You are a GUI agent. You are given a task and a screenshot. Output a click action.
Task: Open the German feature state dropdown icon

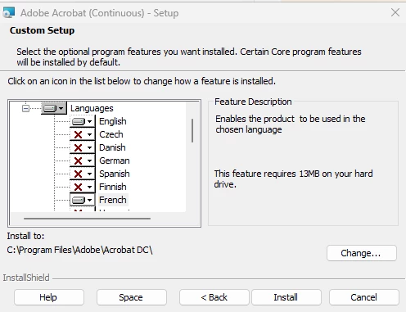(82, 161)
